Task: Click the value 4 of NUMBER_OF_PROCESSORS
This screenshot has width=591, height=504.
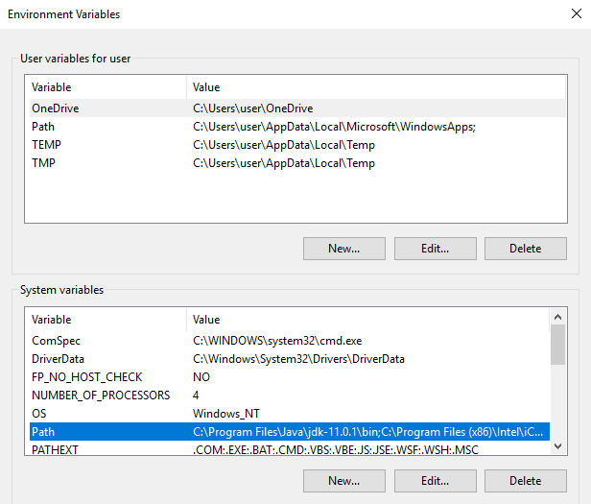Action: pos(196,395)
